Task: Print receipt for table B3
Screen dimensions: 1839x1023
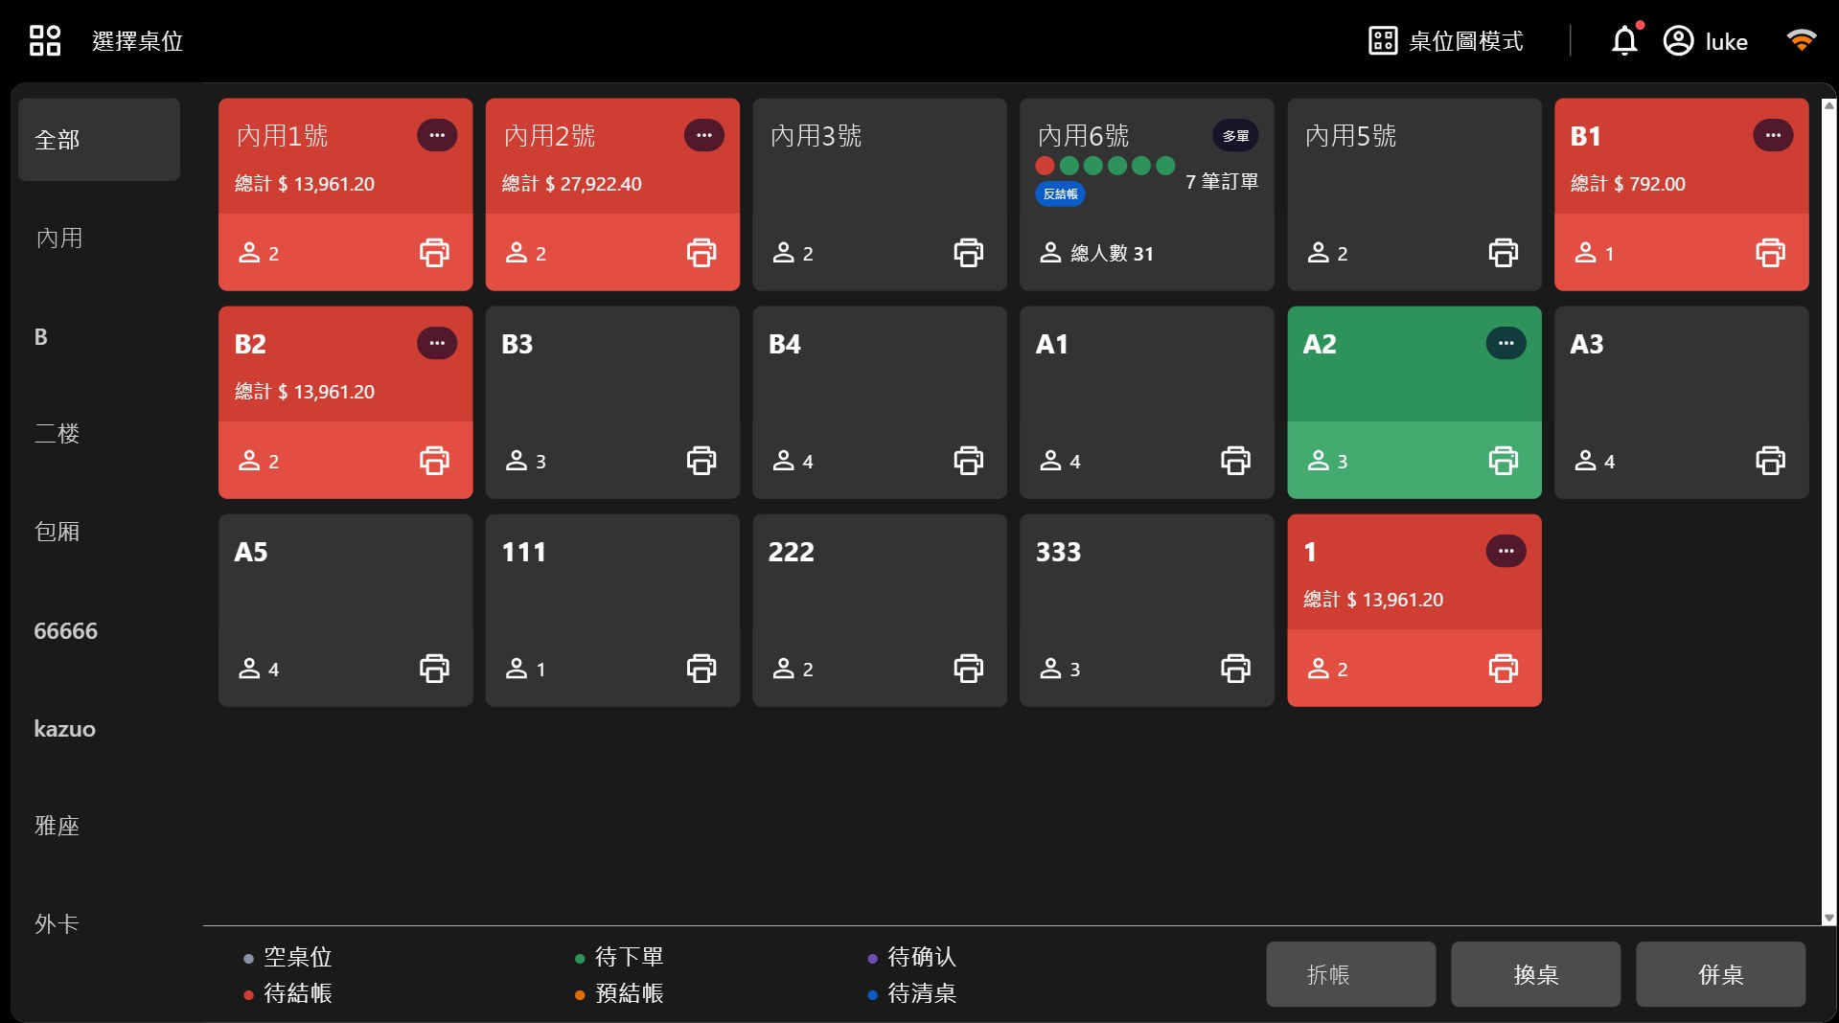Action: click(701, 461)
